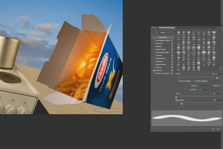Click the Abstand slider handle
Screen dimensions: 223x149
[x=181, y=104]
